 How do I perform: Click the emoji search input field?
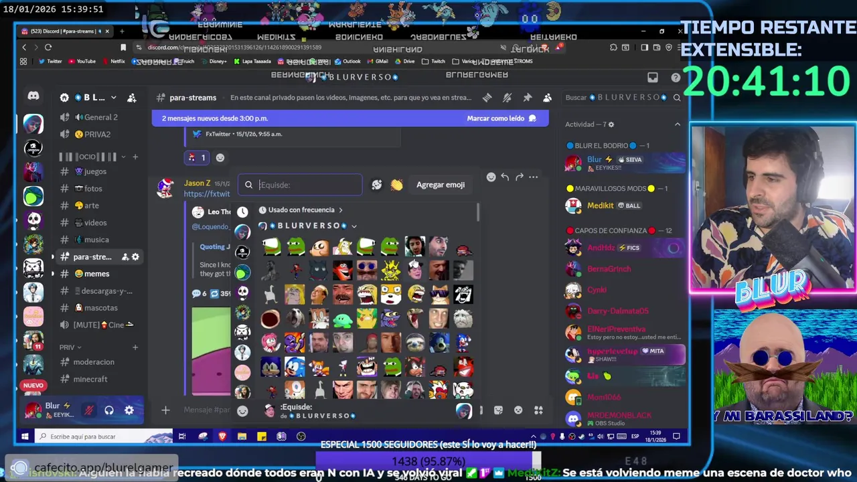[300, 185]
